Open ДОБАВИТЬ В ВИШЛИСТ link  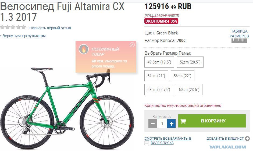tap(225, 139)
